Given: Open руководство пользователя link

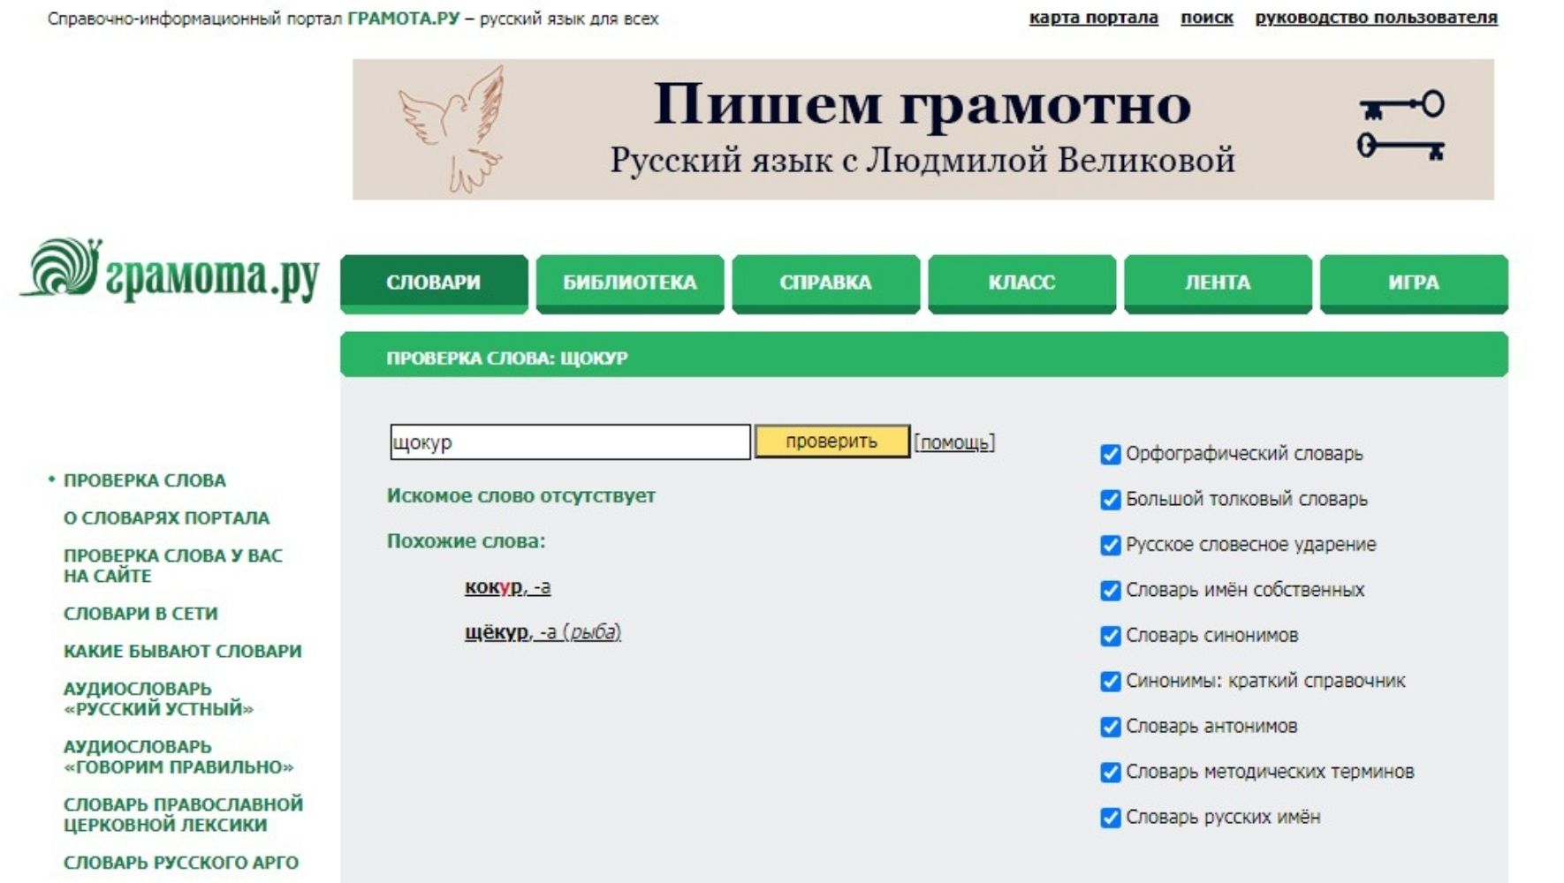Looking at the screenshot, I should (1376, 18).
